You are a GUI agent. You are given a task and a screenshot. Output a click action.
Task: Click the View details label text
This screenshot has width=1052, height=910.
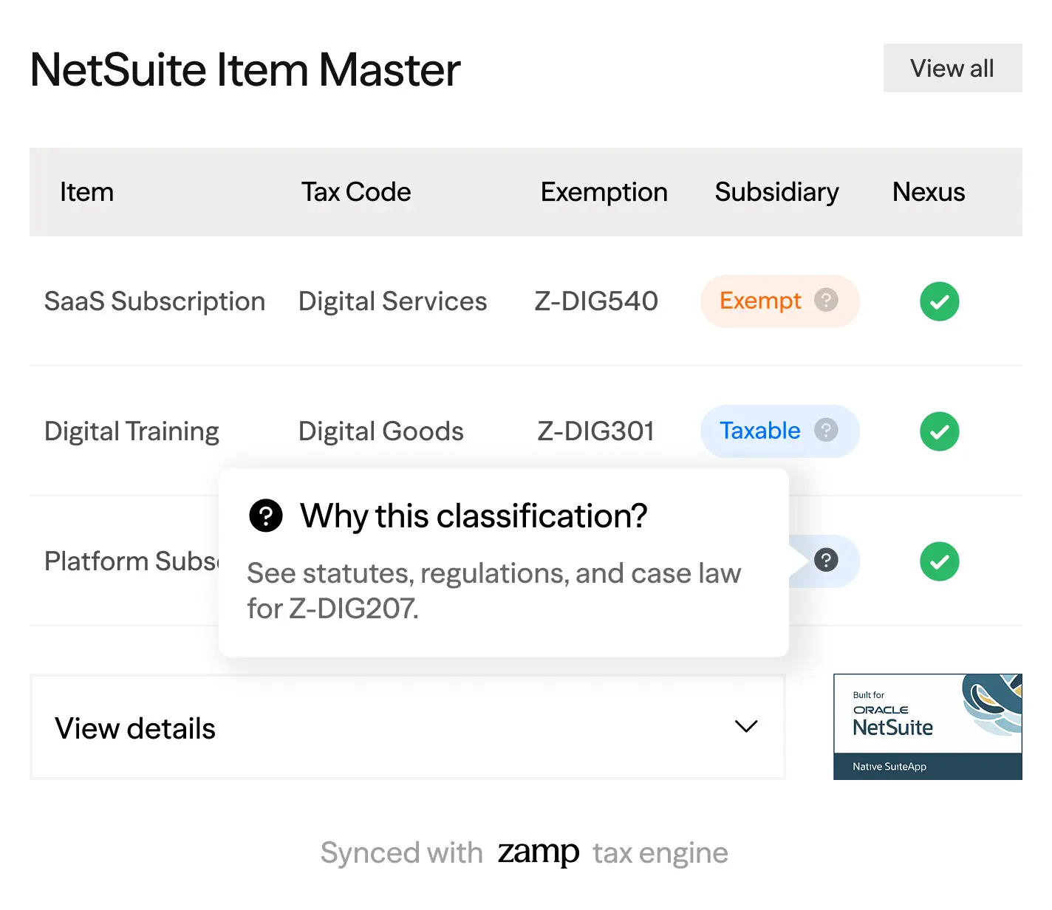135,729
